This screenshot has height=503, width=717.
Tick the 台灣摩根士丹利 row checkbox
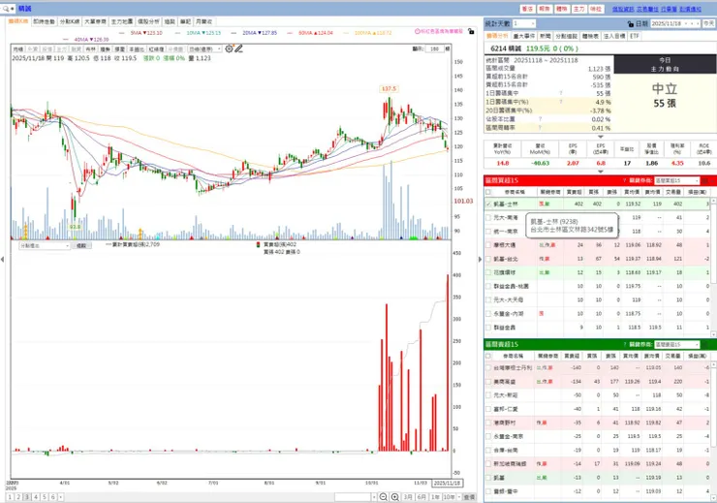pos(488,367)
